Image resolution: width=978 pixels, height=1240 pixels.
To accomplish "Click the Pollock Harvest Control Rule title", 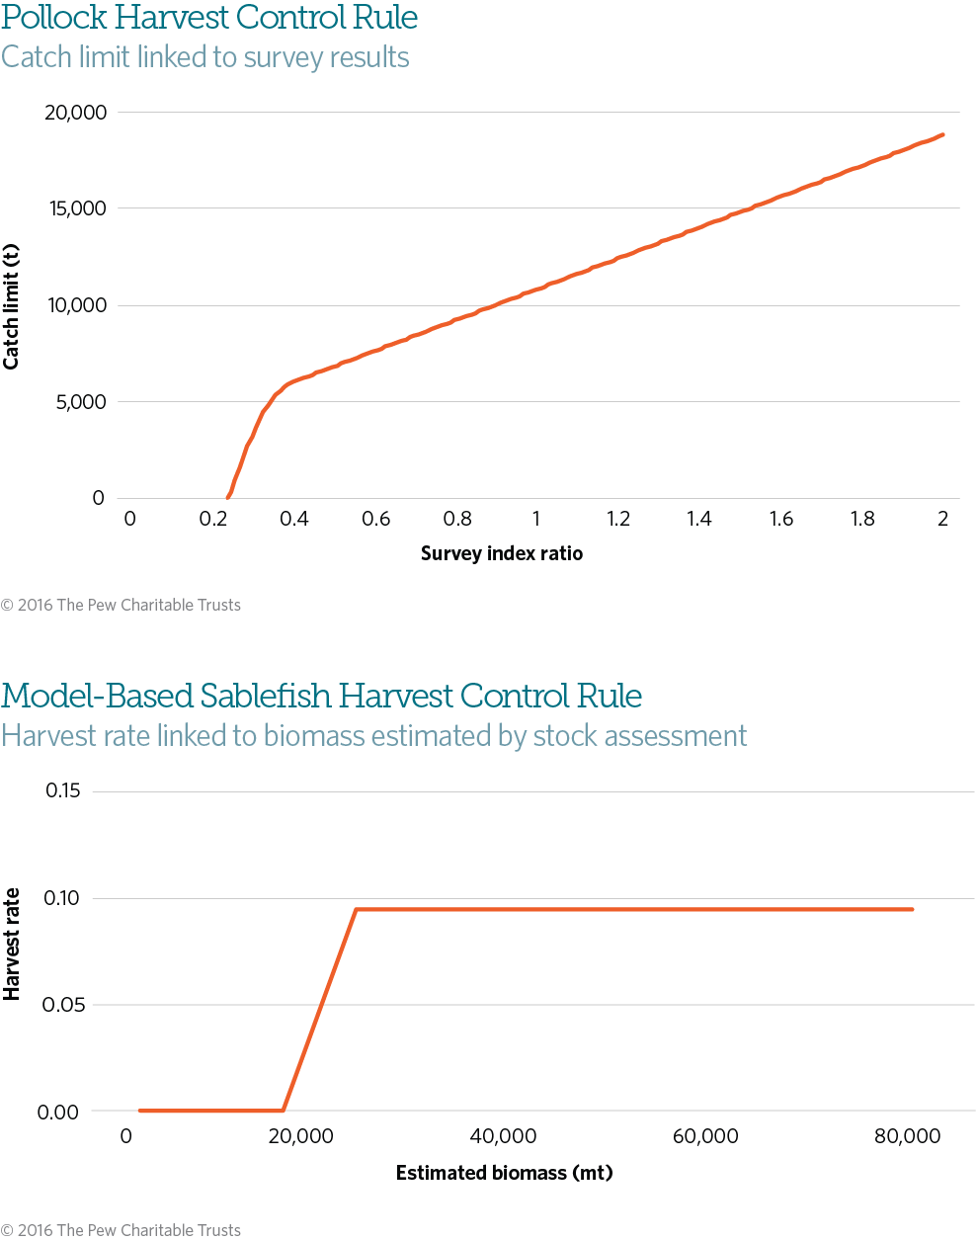I will (x=209, y=18).
